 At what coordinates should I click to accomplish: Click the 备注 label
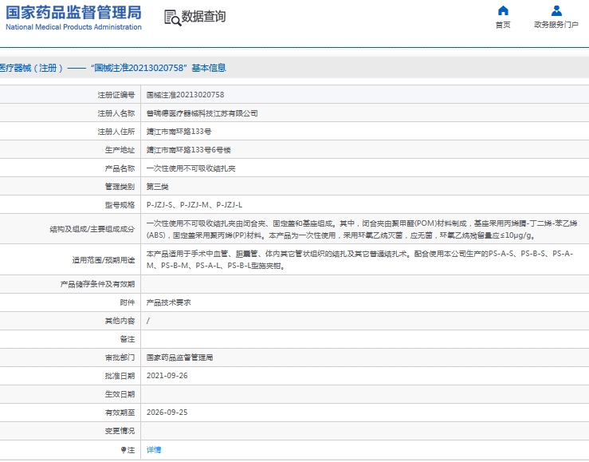(x=128, y=339)
